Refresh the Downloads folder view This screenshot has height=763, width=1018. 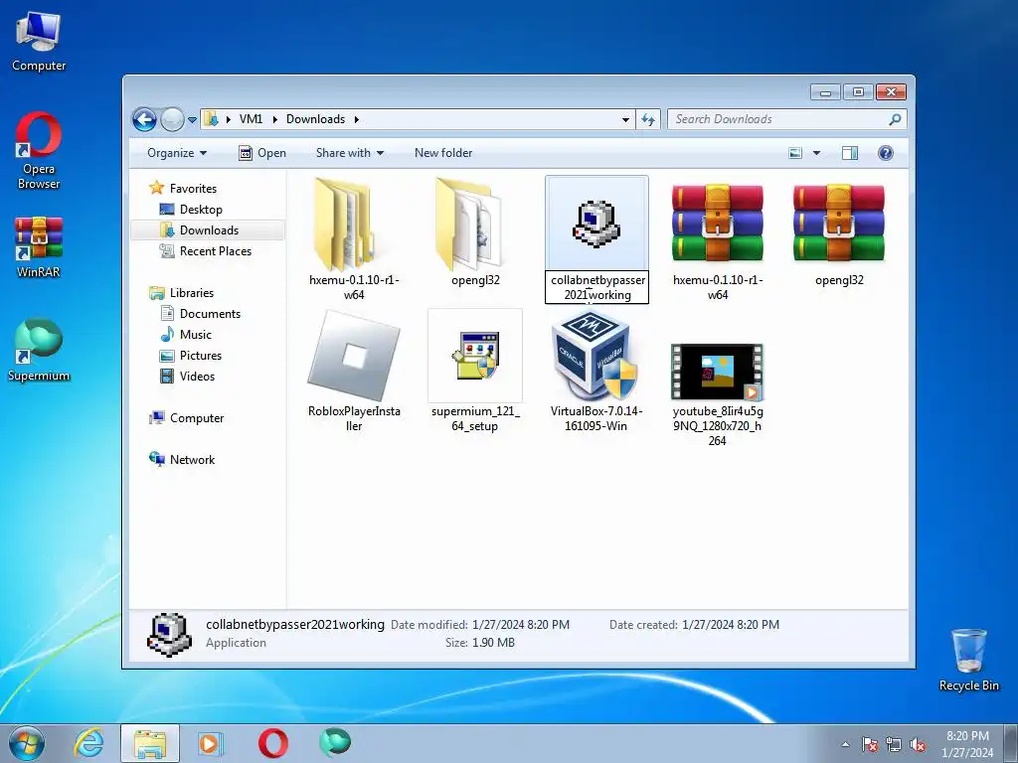(648, 119)
